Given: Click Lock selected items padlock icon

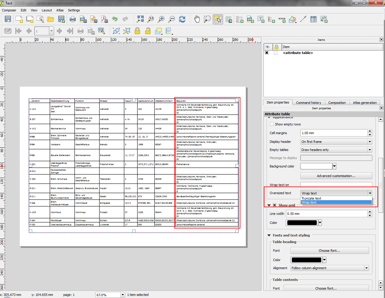Looking at the screenshot, I should 137,31.
